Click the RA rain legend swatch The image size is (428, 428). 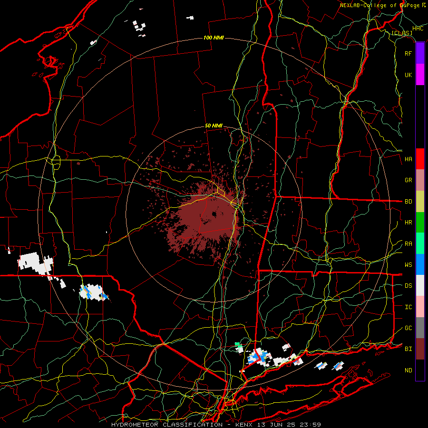tap(420, 243)
